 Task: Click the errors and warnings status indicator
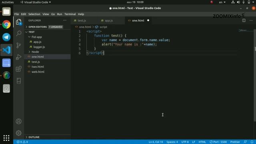click(x=22, y=142)
